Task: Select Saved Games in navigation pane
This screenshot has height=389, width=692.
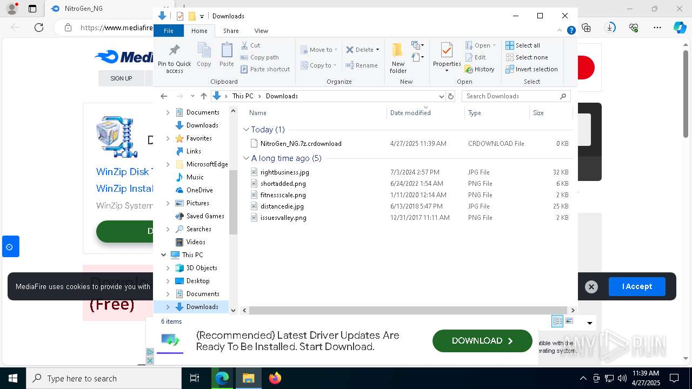Action: pyautogui.click(x=205, y=216)
